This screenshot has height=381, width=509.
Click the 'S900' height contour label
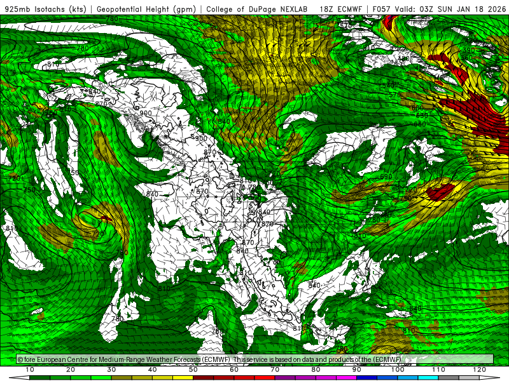(x=199, y=138)
